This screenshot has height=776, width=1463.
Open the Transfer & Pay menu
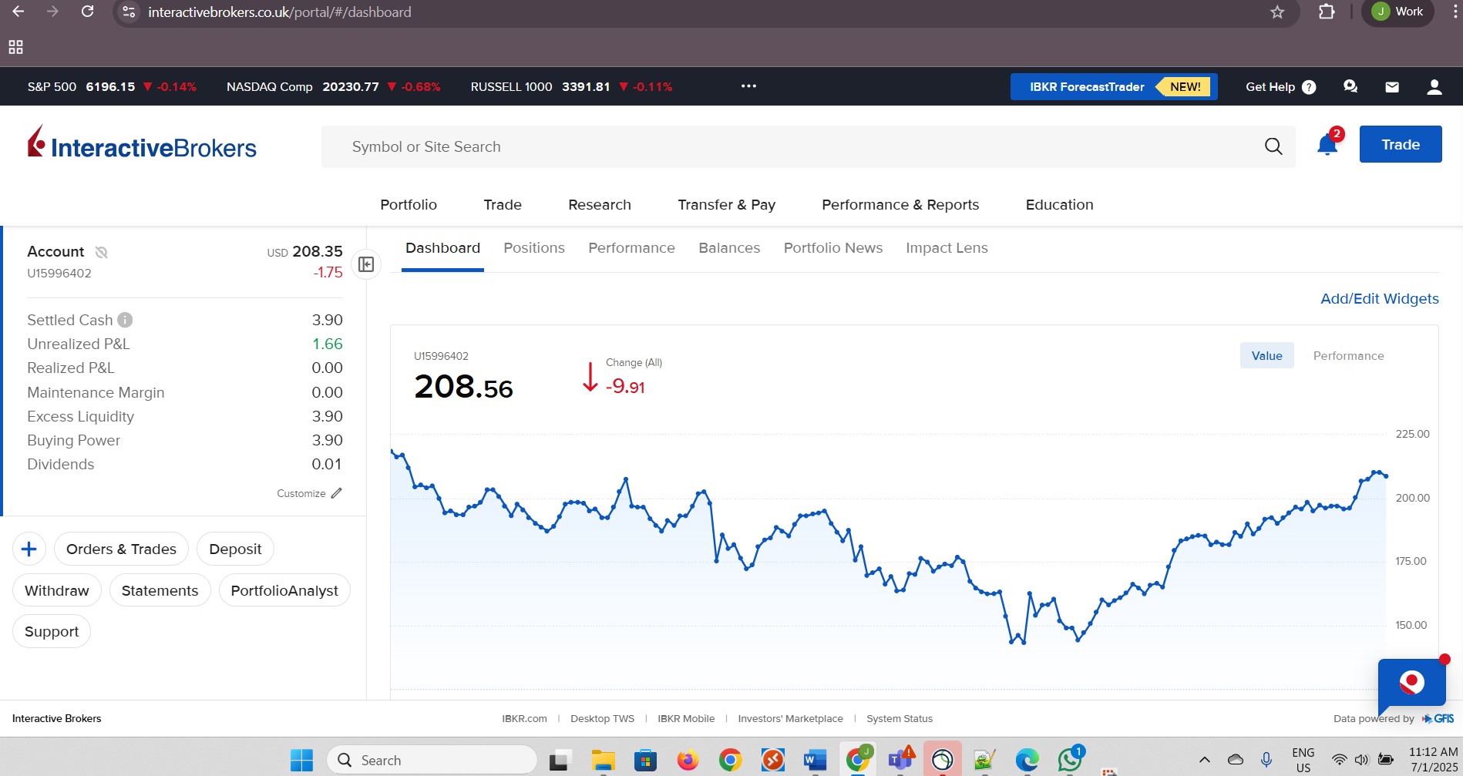pyautogui.click(x=726, y=205)
